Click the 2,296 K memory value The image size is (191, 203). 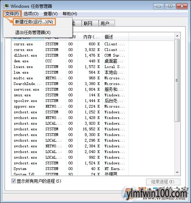click(x=92, y=140)
